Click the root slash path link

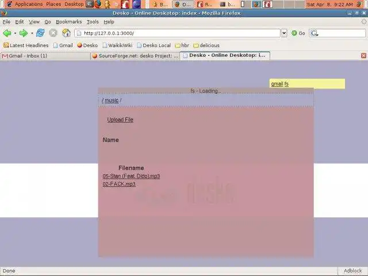(x=102, y=101)
